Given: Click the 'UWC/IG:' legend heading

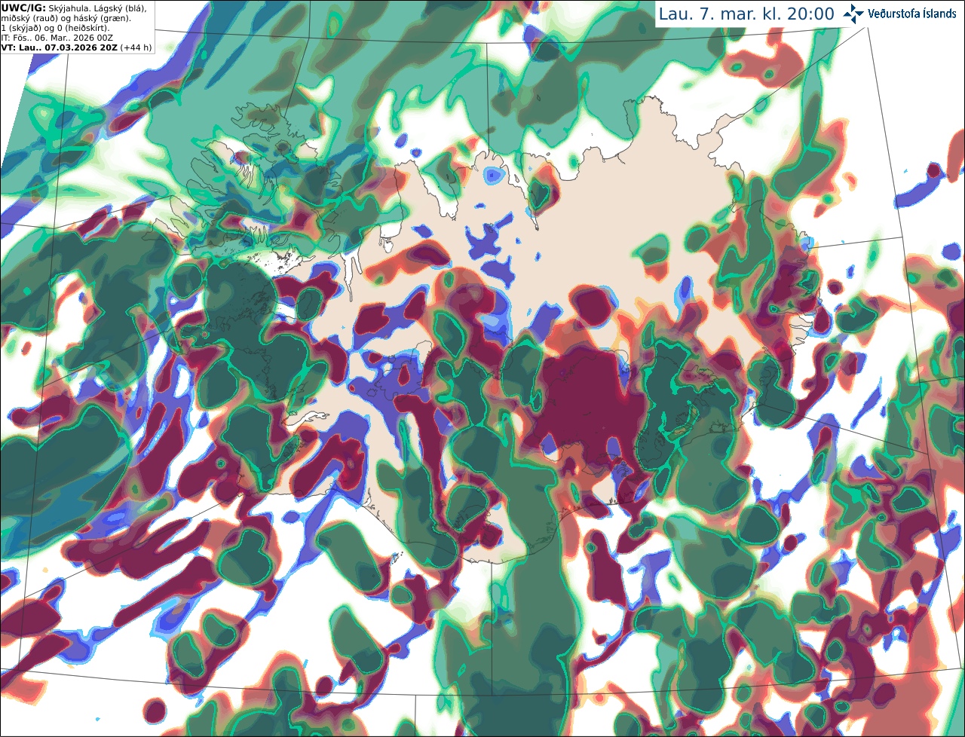Looking at the screenshot, I should coord(23,8).
